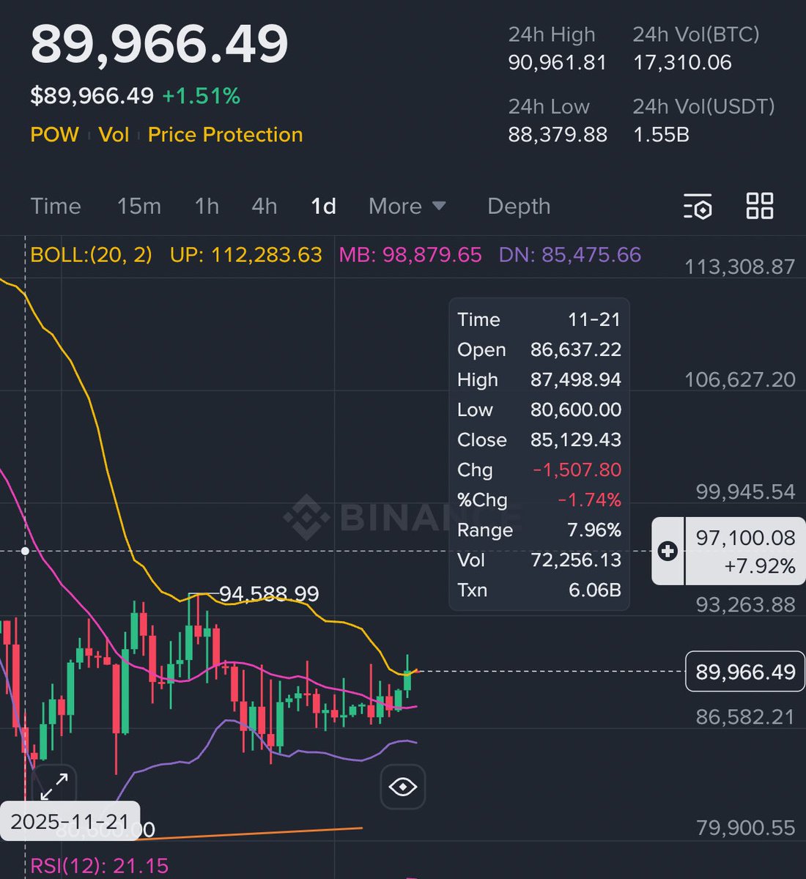Image resolution: width=806 pixels, height=879 pixels.
Task: Tap the 79,900.55 axis price label
Action: pyautogui.click(x=745, y=828)
